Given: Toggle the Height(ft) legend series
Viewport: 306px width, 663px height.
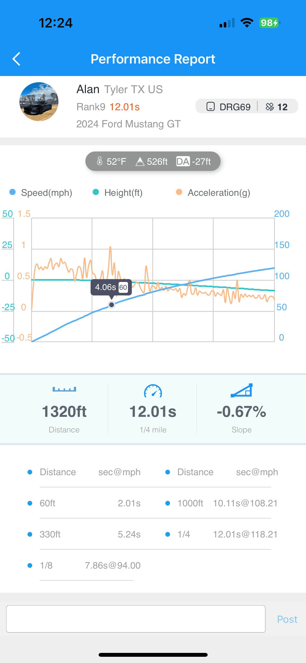Looking at the screenshot, I should [118, 193].
